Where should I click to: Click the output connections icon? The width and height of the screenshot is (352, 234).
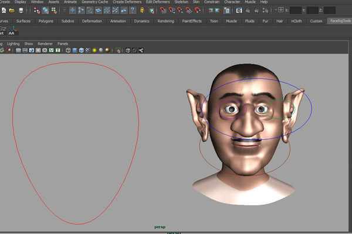click(x=218, y=11)
